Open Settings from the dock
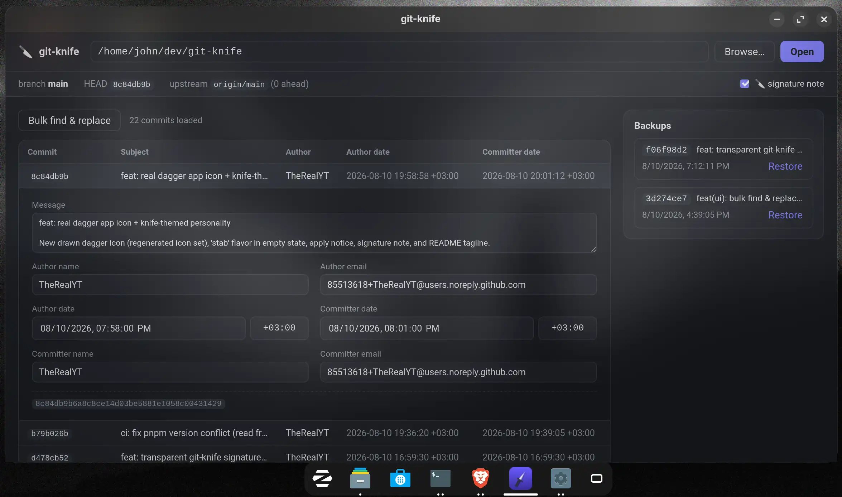Image resolution: width=842 pixels, height=497 pixels. point(561,478)
